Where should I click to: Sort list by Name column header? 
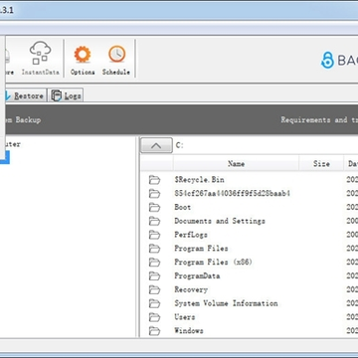(x=236, y=163)
